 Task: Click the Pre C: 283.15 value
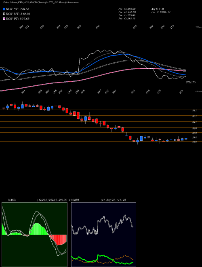pos(127,19)
